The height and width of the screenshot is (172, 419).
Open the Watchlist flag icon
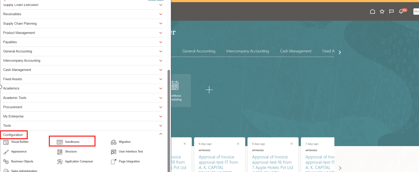point(392,12)
